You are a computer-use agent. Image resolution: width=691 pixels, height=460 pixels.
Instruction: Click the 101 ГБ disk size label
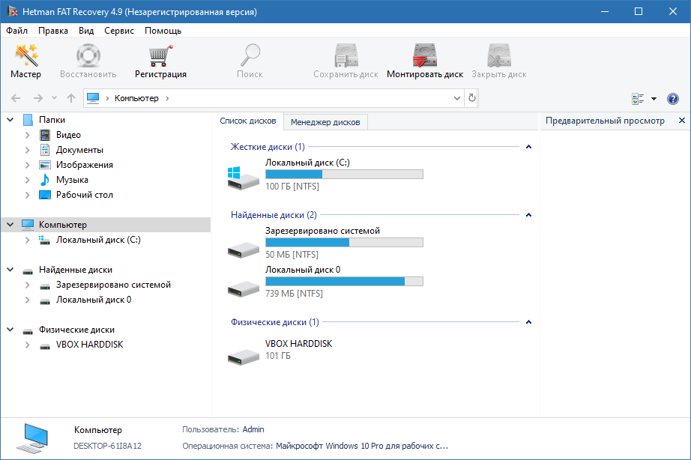pos(278,356)
